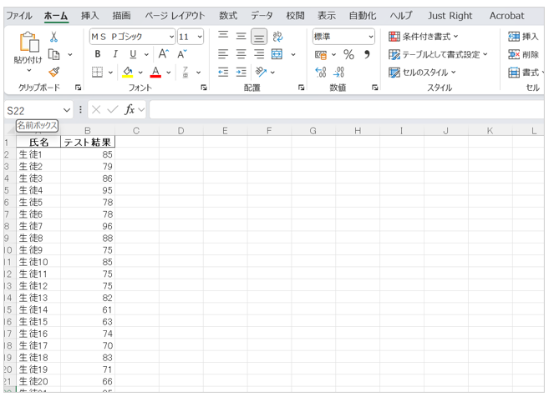Click 削除 cells button
549x397 pixels.
(x=523, y=54)
